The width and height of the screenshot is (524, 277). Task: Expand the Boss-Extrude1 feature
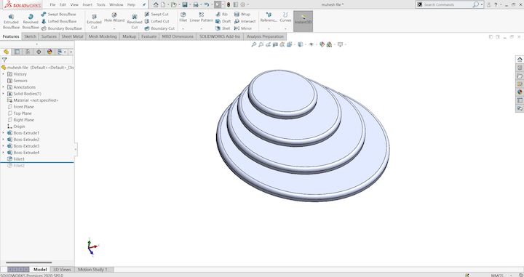tap(4, 133)
